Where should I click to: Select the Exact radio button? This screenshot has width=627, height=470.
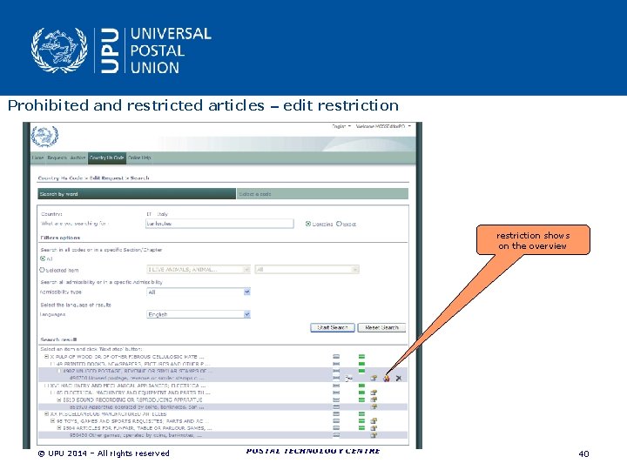(339, 224)
